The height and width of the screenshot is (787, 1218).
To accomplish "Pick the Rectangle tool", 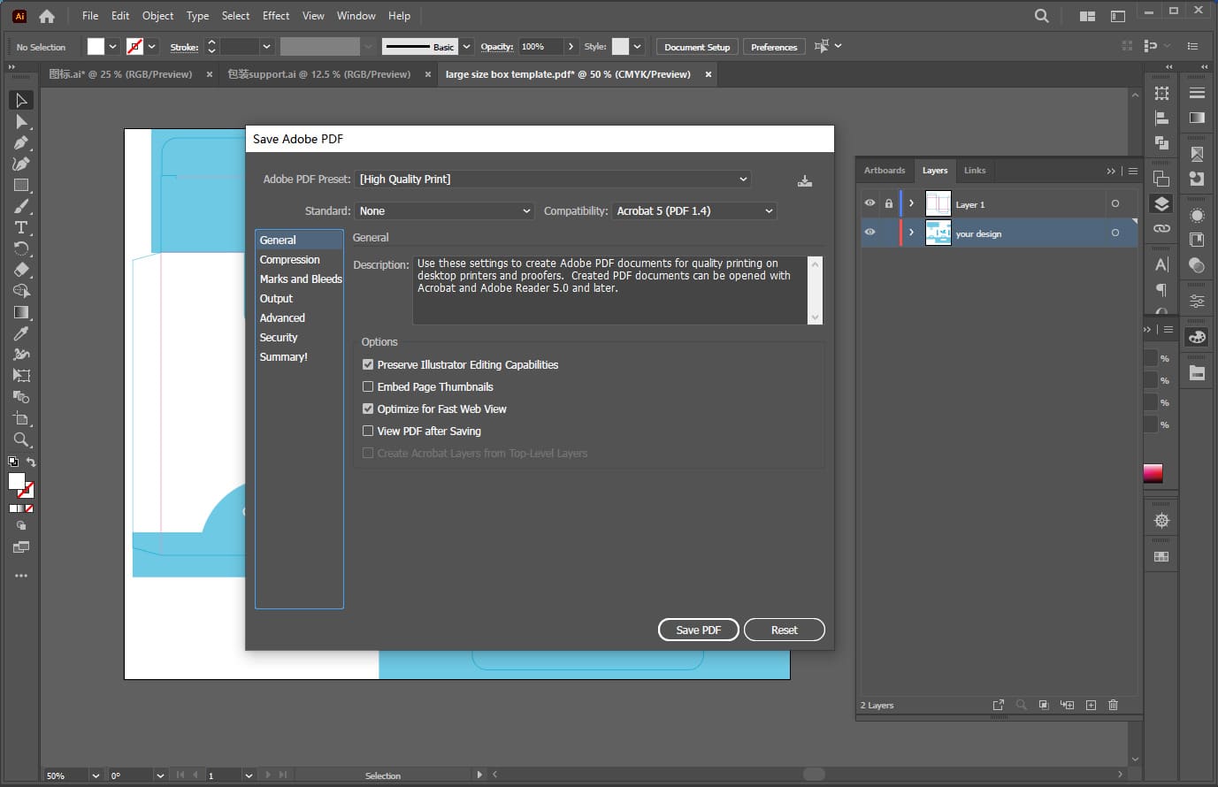I will tap(22, 185).
